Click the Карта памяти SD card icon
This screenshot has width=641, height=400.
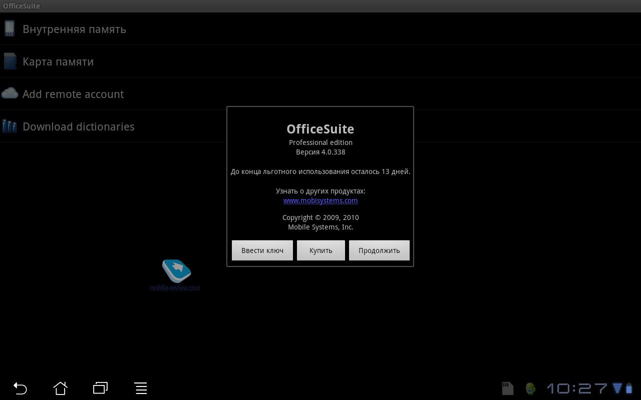click(x=10, y=61)
